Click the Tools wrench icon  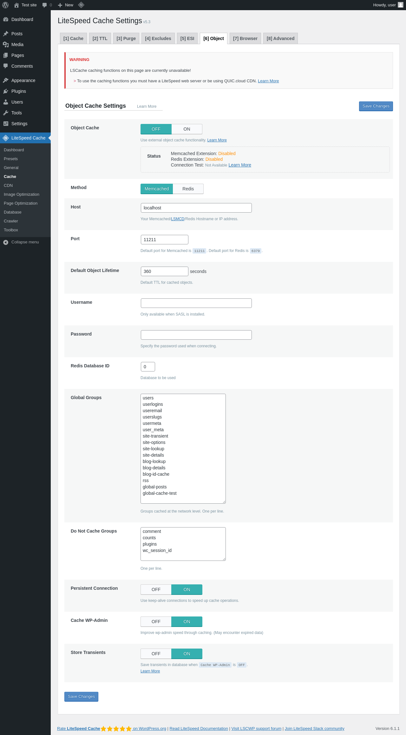(6, 113)
